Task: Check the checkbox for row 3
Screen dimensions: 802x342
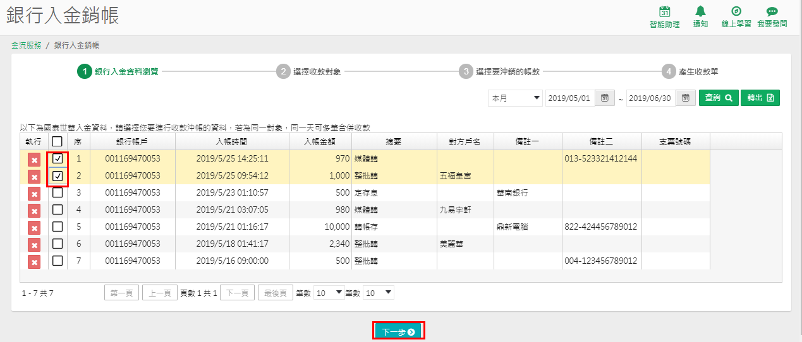Action: [58, 192]
